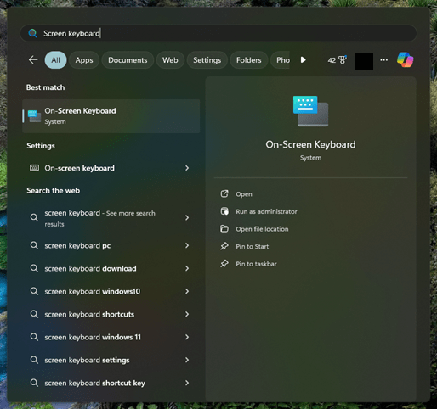437x409 pixels.
Task: Select web suggestion screen keyboard download
Action: click(111, 268)
